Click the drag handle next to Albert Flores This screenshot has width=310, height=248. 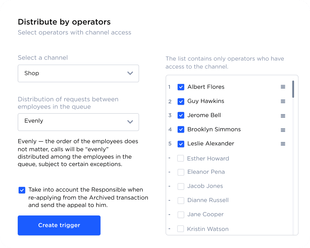tap(283, 87)
